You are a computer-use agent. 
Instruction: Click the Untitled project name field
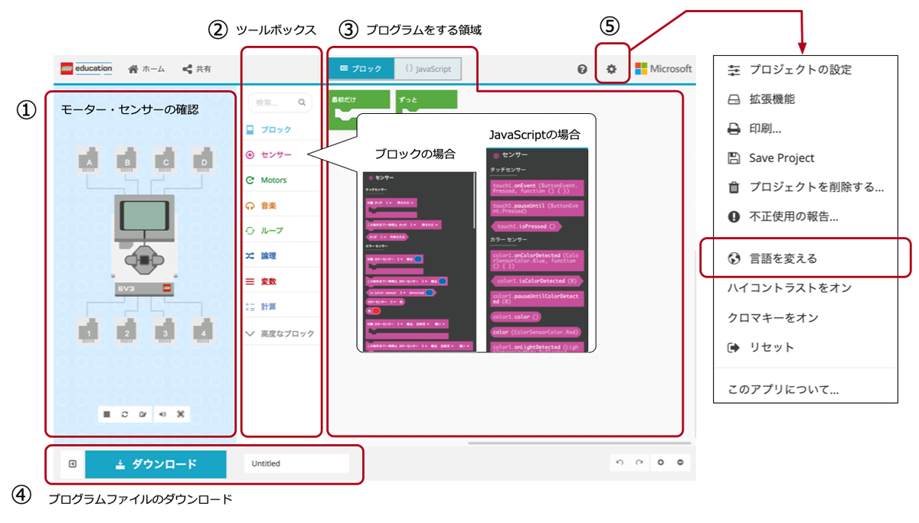coord(296,463)
